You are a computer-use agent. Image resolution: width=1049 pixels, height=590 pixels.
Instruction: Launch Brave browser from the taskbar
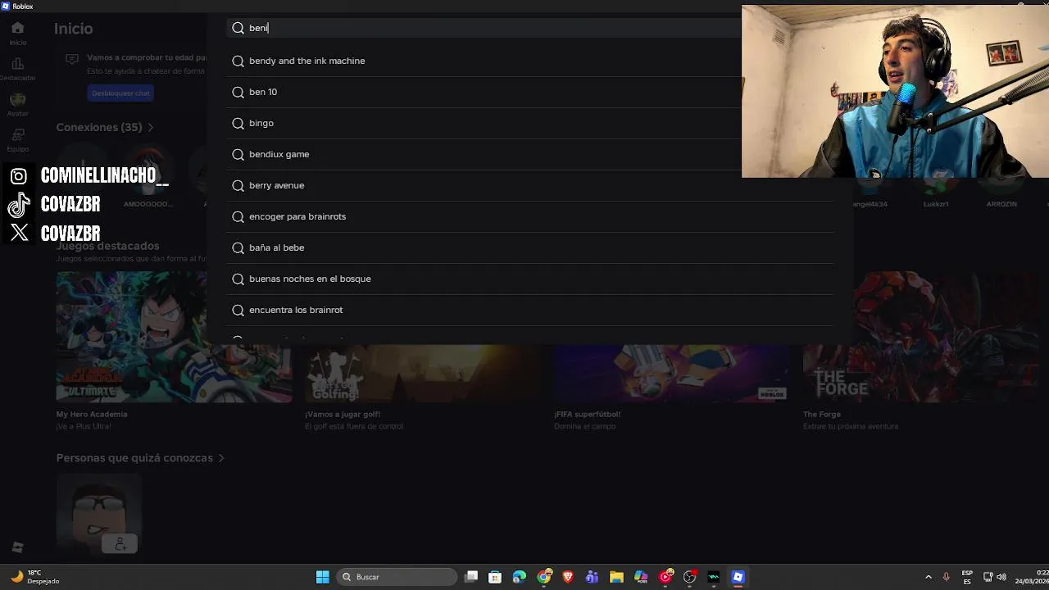[568, 577]
